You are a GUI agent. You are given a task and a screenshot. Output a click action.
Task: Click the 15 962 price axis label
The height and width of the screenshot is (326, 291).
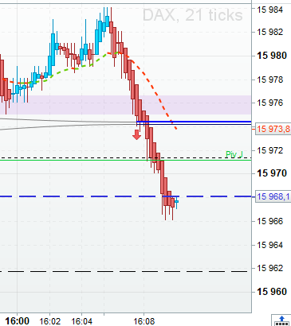pos(269,268)
